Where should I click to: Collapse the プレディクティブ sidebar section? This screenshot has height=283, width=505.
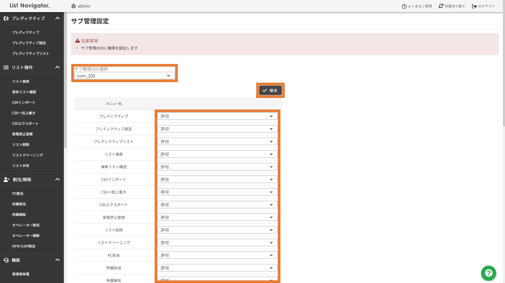[x=57, y=18]
